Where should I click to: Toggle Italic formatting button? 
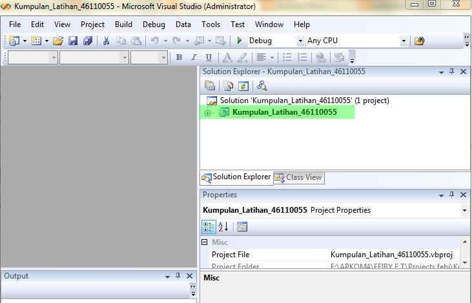tap(194, 57)
